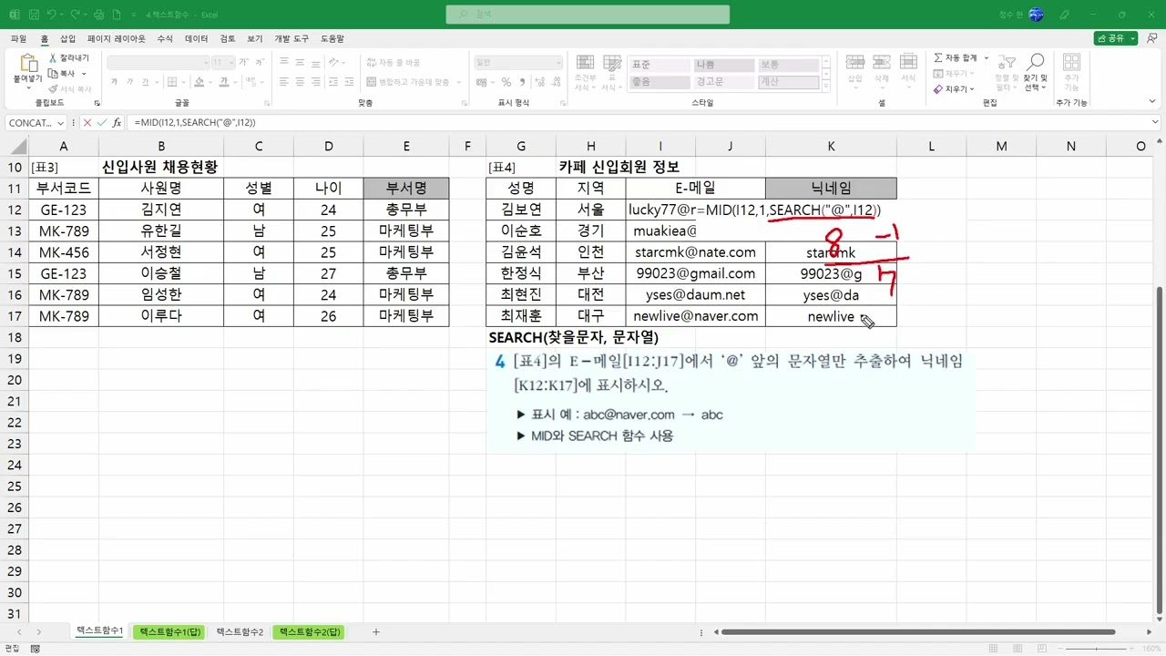Click the Undo arrow icon
This screenshot has width=1166, height=656.
53,15
